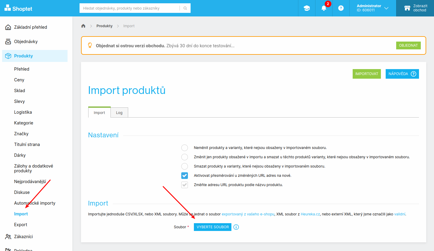The height and width of the screenshot is (251, 434).
Task: Select 'Smazat produkty a varianty' radio option
Action: [x=185, y=166]
